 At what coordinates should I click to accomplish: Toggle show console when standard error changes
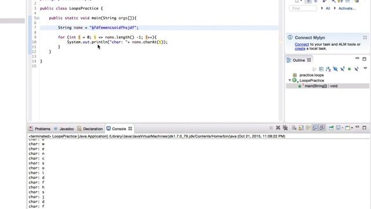[x=322, y=128]
